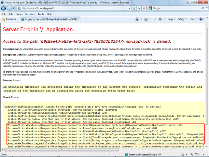The height and width of the screenshot is (157, 209).
Task: Open the File menu
Action: pos(4,14)
